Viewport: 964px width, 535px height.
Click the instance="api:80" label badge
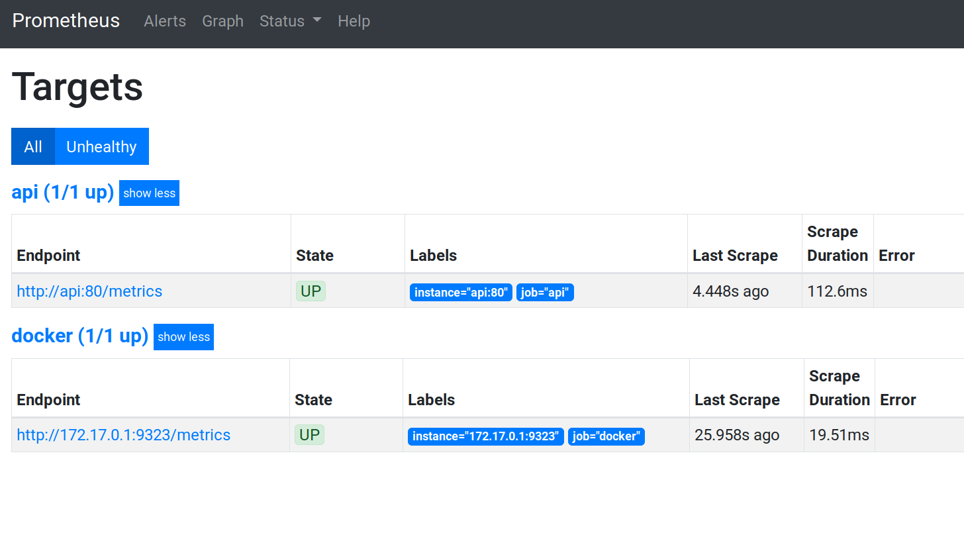[461, 293]
